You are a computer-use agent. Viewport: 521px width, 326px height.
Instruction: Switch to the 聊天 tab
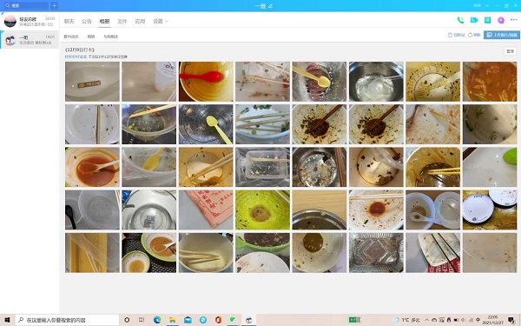[69, 21]
